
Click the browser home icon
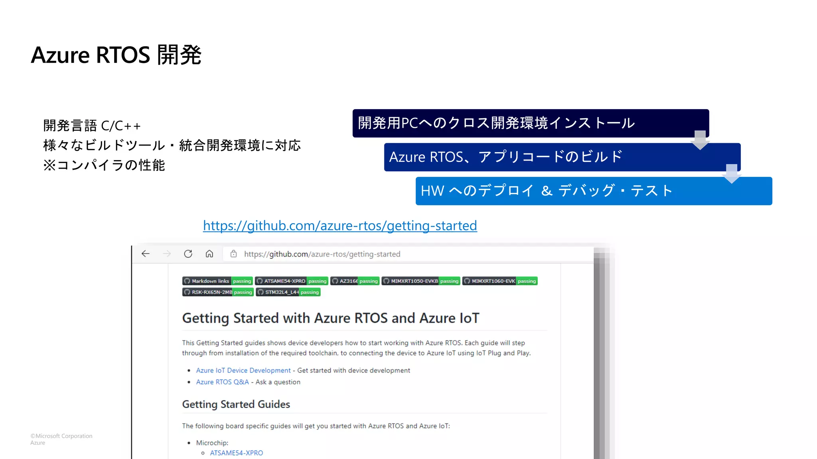(209, 254)
